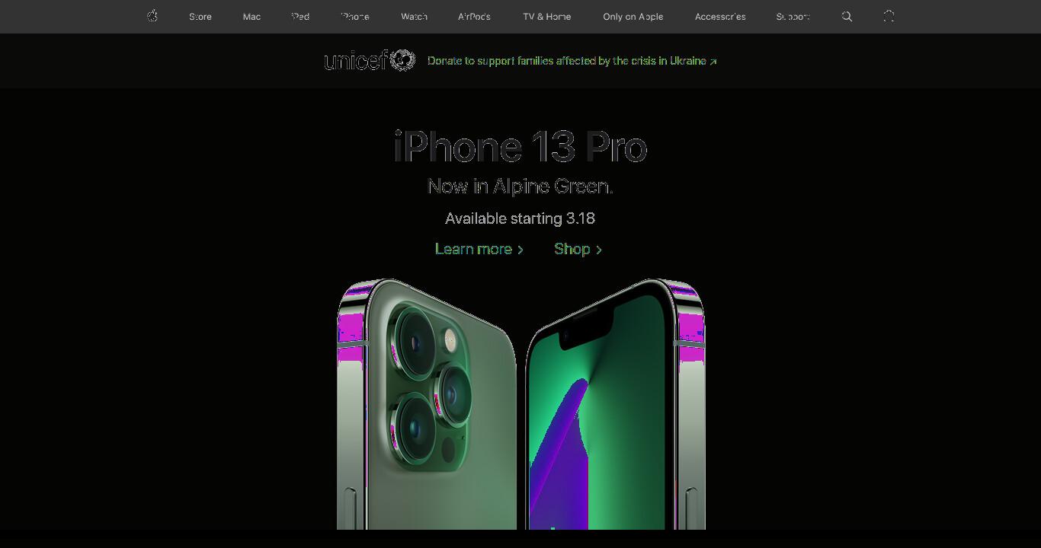This screenshot has height=548, width=1041.
Task: Open the Store menu
Action: (200, 17)
